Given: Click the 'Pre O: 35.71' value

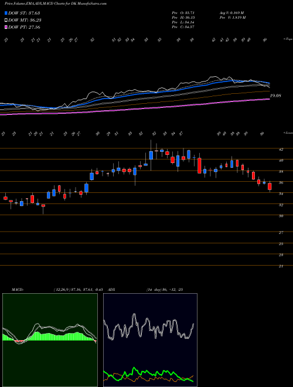Looking at the screenshot, I should pos(183,12).
